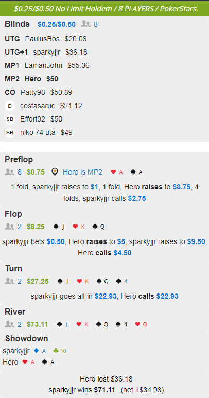The image size is (209, 398).
Task: Click the position marker icon in Preflop
Action: pyautogui.click(x=55, y=172)
